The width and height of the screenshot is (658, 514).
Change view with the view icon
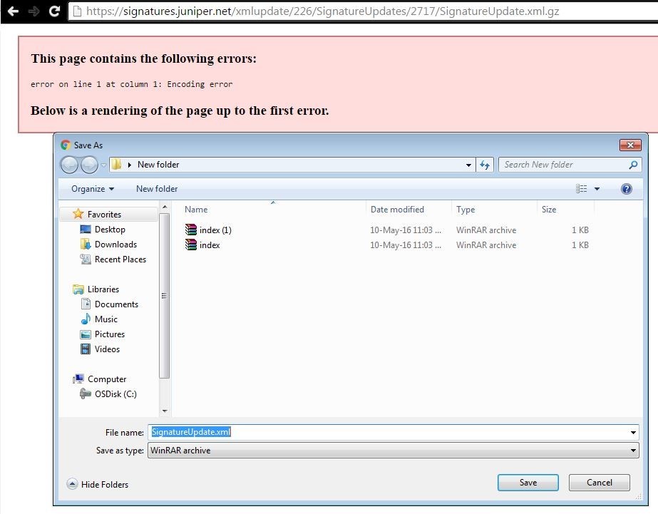(581, 189)
